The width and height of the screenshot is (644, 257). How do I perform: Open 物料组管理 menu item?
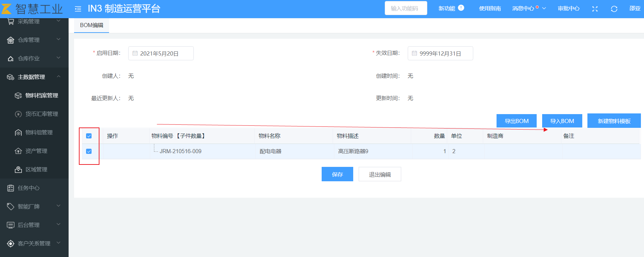[x=39, y=132]
